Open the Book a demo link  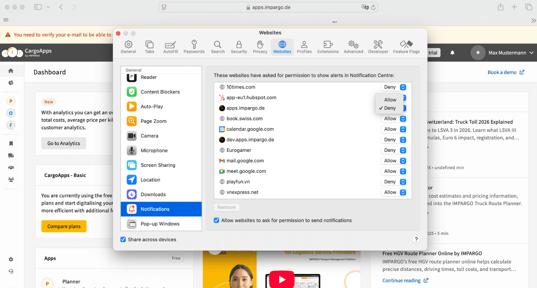[x=506, y=72]
